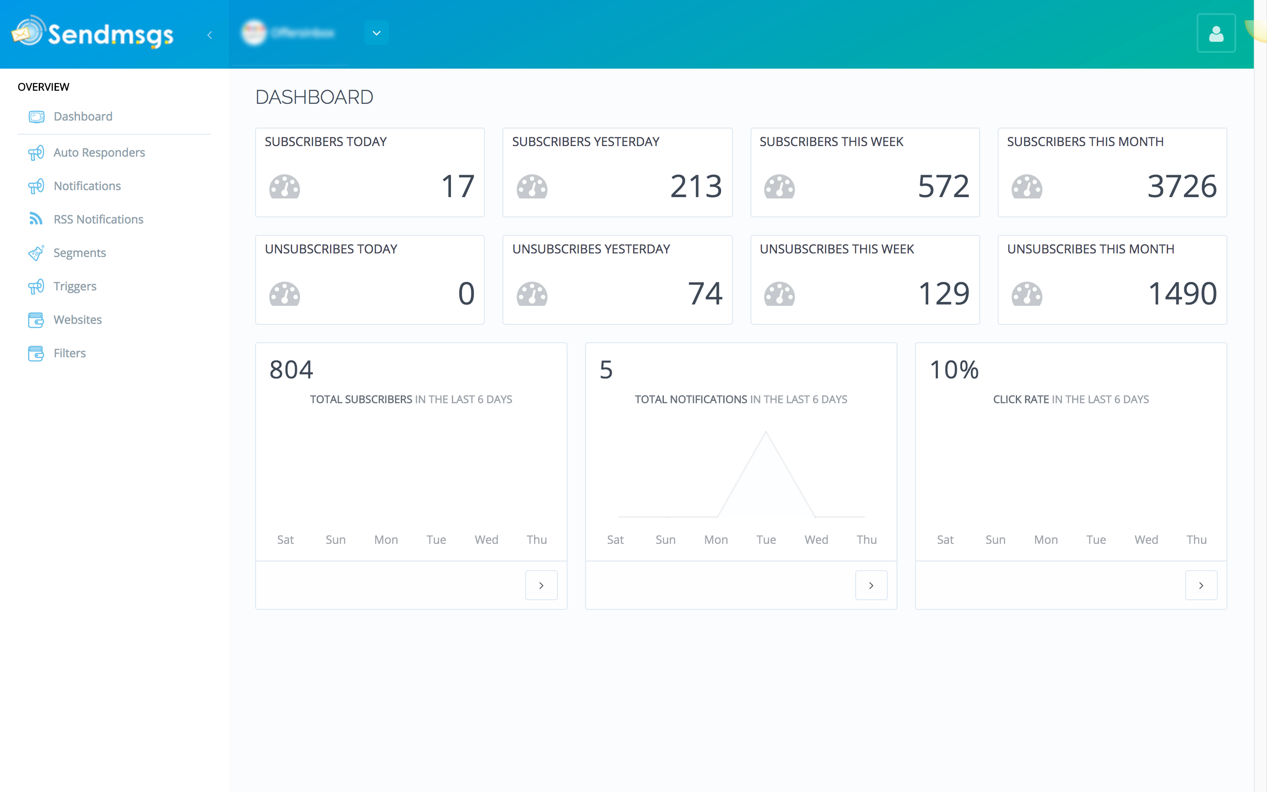Image resolution: width=1267 pixels, height=792 pixels.
Task: Click the Filters sidebar icon
Action: [36, 353]
